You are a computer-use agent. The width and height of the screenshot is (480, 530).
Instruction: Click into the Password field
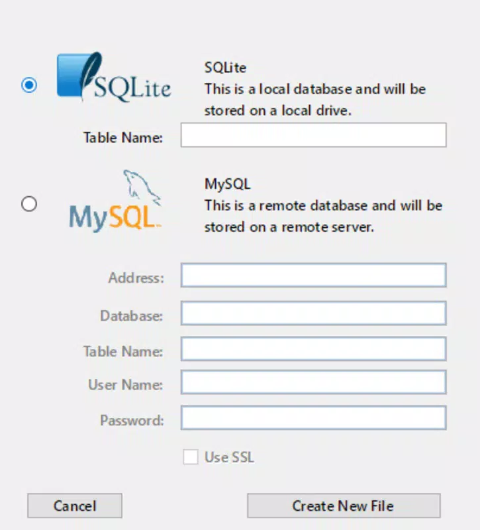pyautogui.click(x=313, y=418)
